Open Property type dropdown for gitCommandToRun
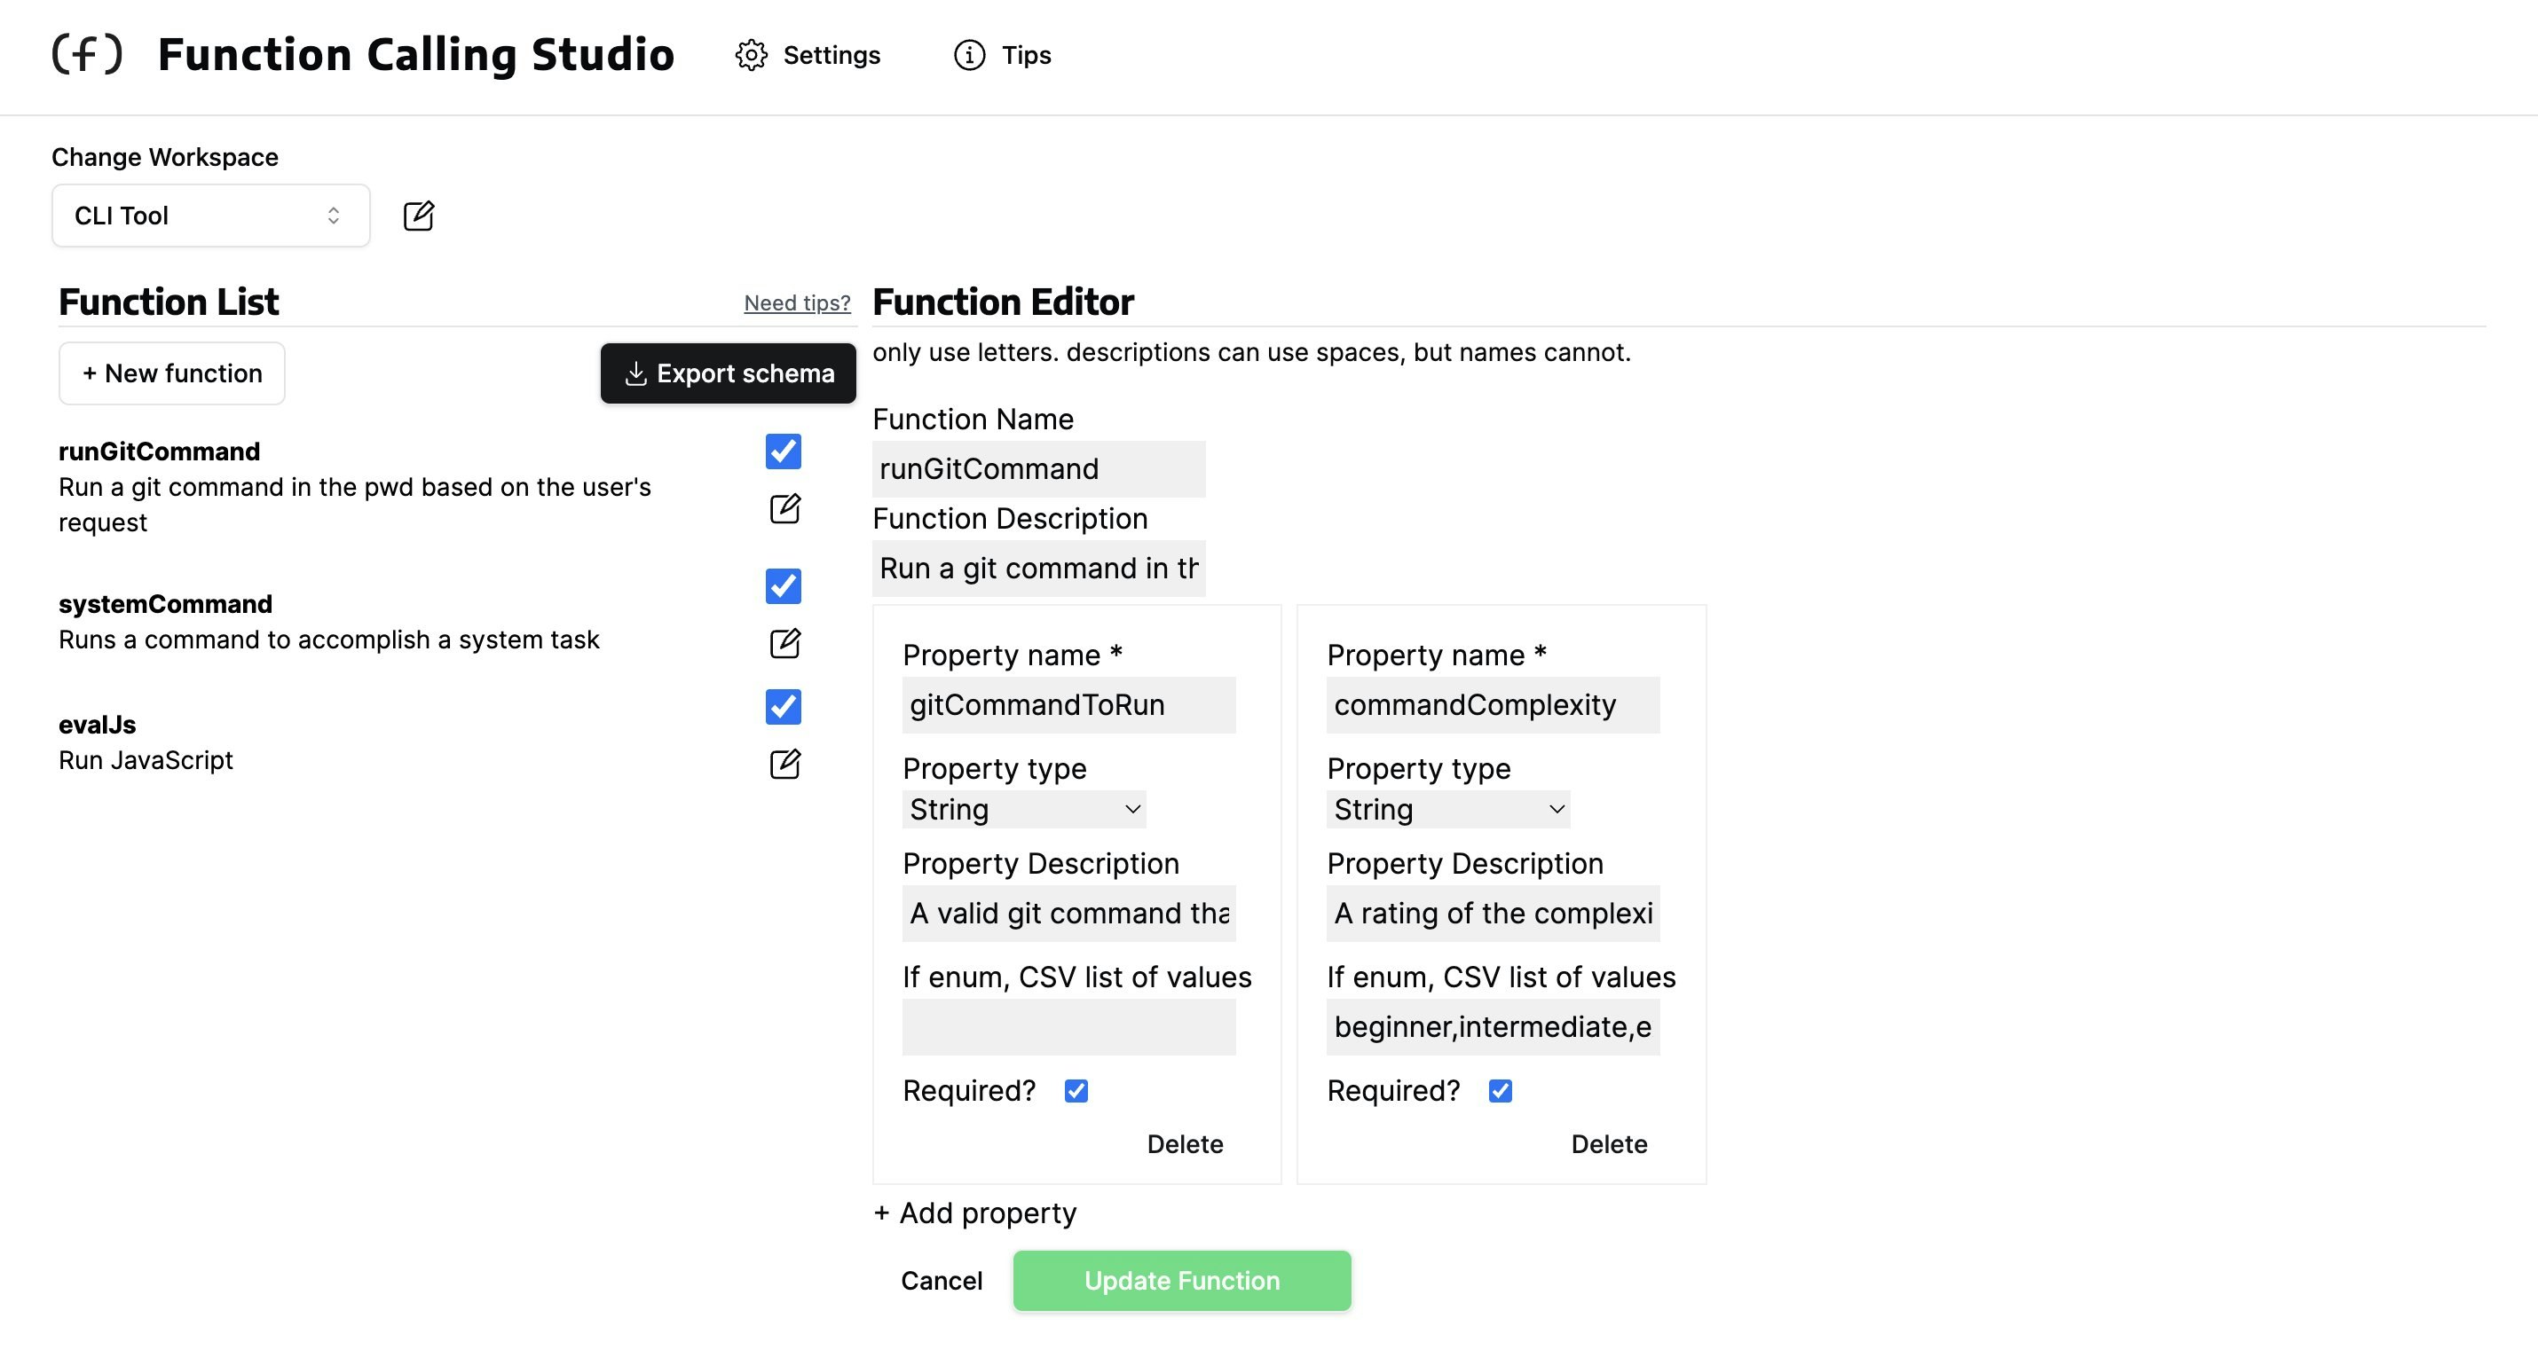 coord(1024,810)
